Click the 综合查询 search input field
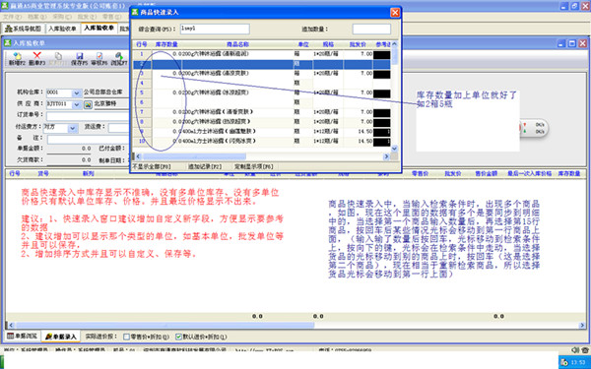This screenshot has width=591, height=369. [x=215, y=29]
